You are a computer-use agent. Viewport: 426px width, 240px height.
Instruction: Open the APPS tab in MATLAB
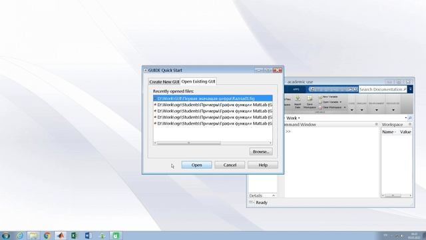[x=296, y=89]
